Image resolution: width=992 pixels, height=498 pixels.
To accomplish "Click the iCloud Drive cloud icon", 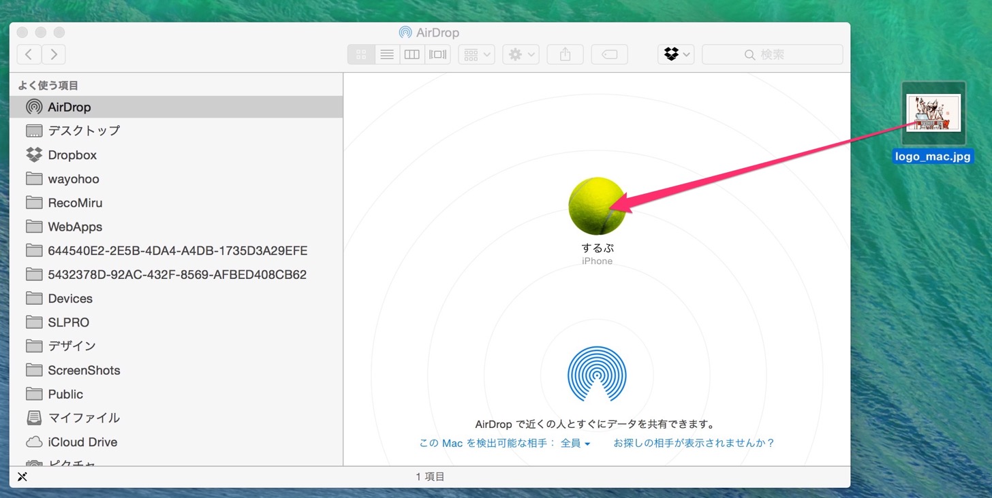I will tap(34, 442).
